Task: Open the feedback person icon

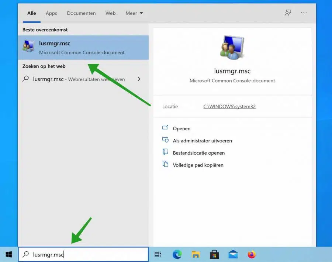Action: (288, 13)
